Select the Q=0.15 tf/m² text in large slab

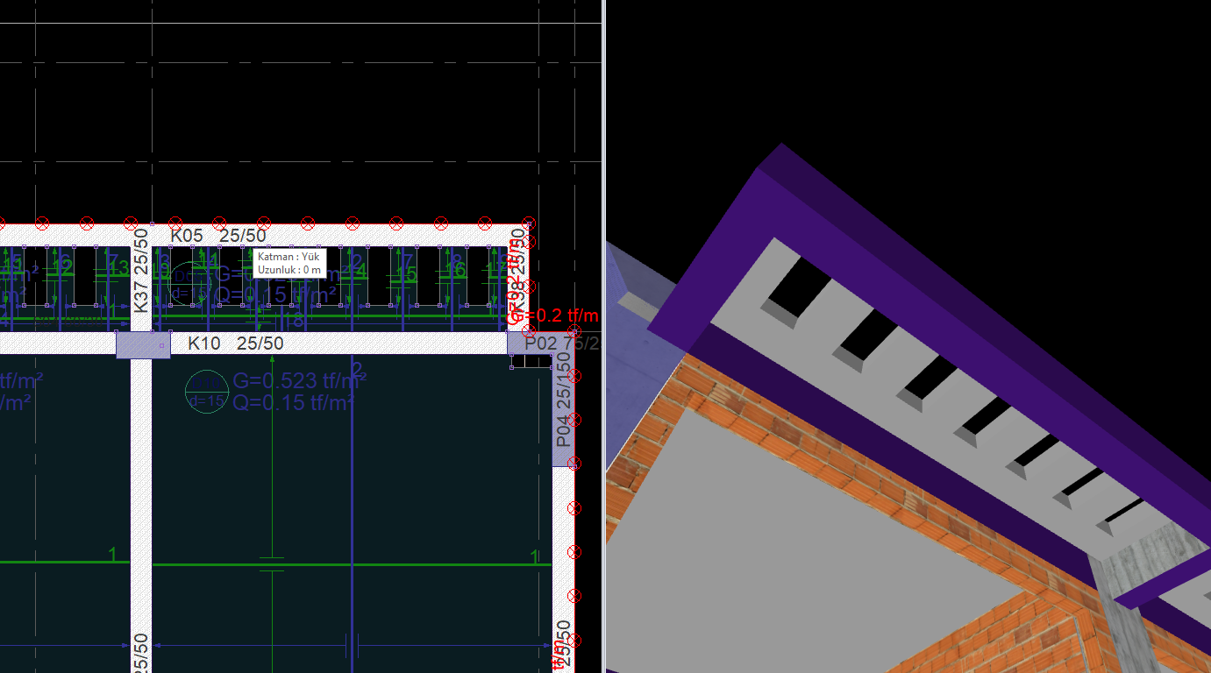click(x=294, y=402)
